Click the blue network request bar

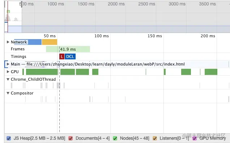(x=28, y=42)
